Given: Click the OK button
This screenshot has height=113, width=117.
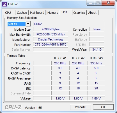Looking at the screenshot, I should click(103, 107).
